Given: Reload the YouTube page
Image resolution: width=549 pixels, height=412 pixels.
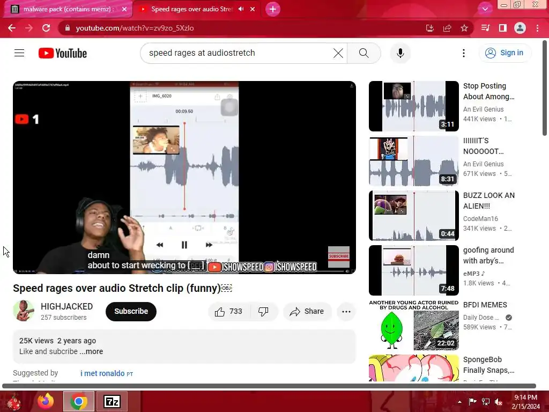Looking at the screenshot, I should pyautogui.click(x=46, y=28).
